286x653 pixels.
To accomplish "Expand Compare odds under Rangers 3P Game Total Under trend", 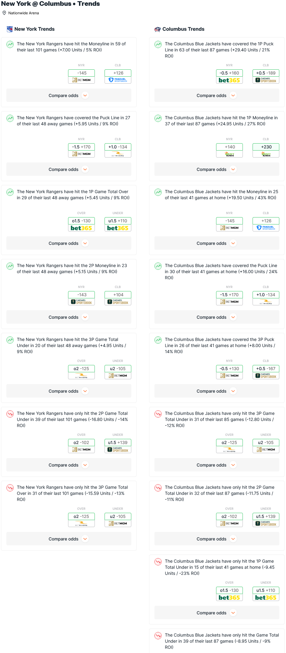I will (69, 391).
